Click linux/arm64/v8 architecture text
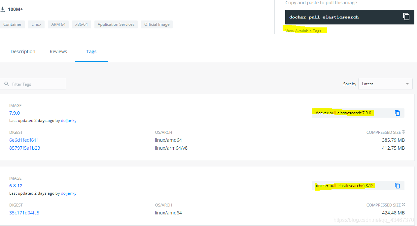 (171, 148)
